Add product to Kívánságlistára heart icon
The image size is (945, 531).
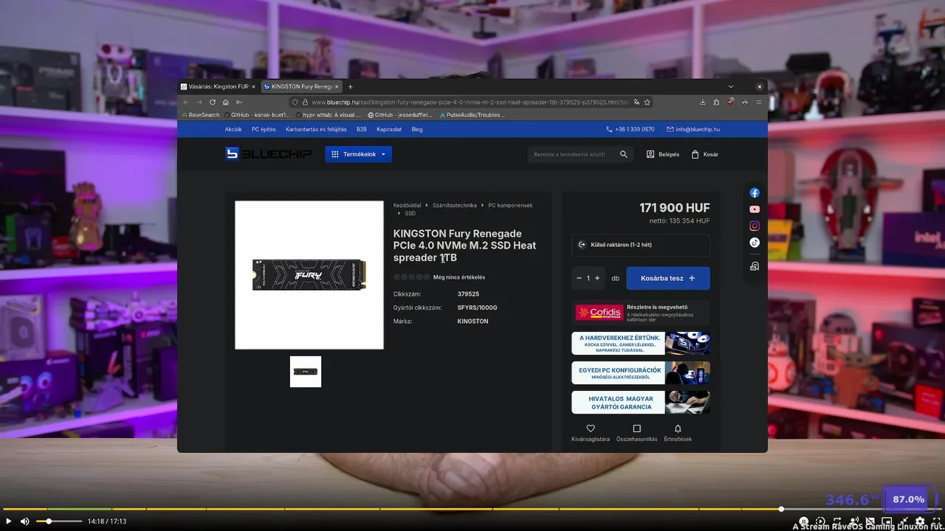click(591, 428)
